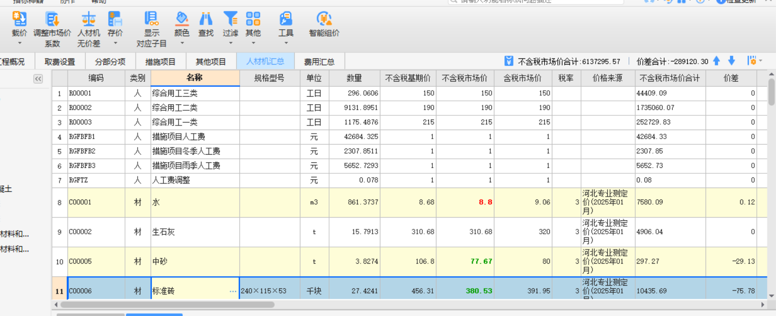
Task: Select the 人材机汇总 tab
Action: tap(266, 61)
